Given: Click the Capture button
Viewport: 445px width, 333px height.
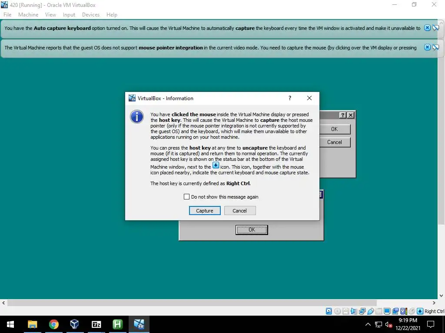Looking at the screenshot, I should 205,210.
